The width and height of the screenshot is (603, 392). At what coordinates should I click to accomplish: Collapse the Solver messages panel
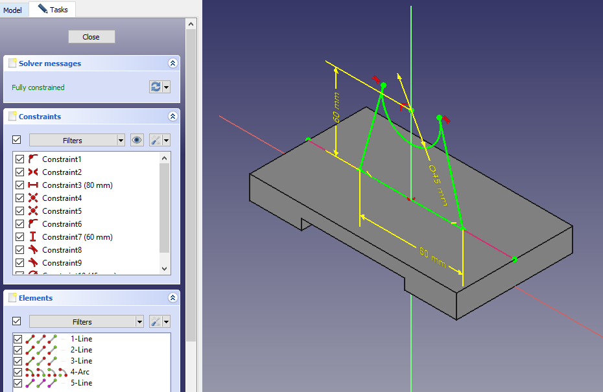[172, 63]
